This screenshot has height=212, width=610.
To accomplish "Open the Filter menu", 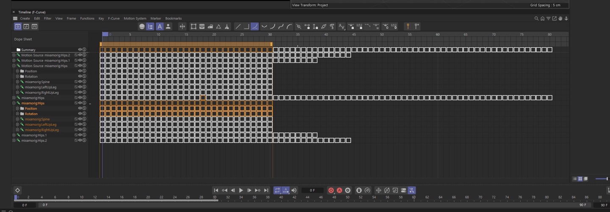I will pos(47,19).
